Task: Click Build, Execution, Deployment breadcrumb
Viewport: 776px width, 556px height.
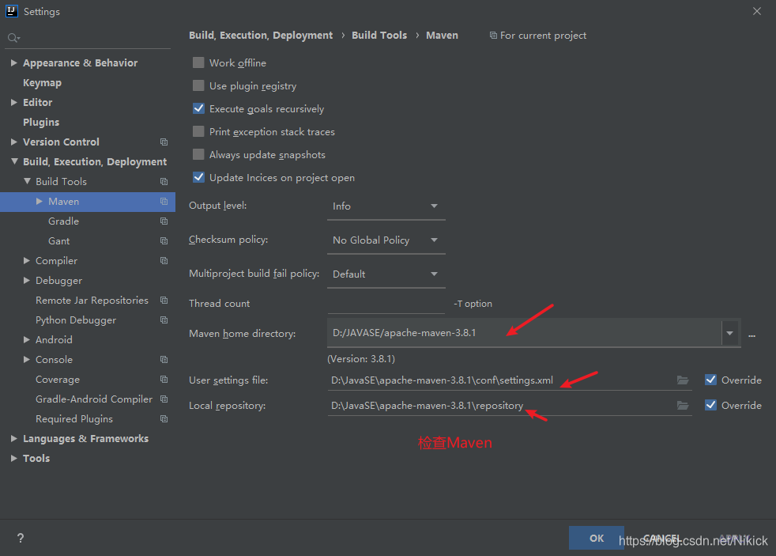Action: pos(261,35)
